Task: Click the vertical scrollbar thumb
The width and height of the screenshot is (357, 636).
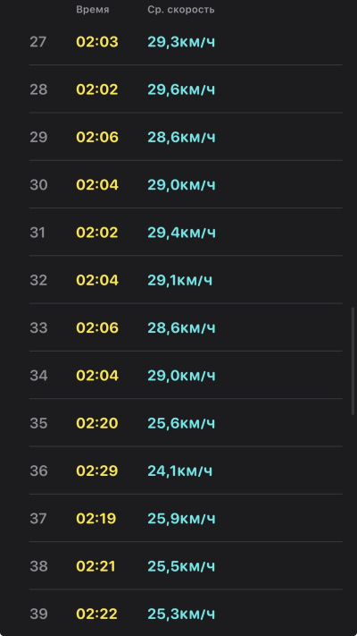Action: (353, 361)
